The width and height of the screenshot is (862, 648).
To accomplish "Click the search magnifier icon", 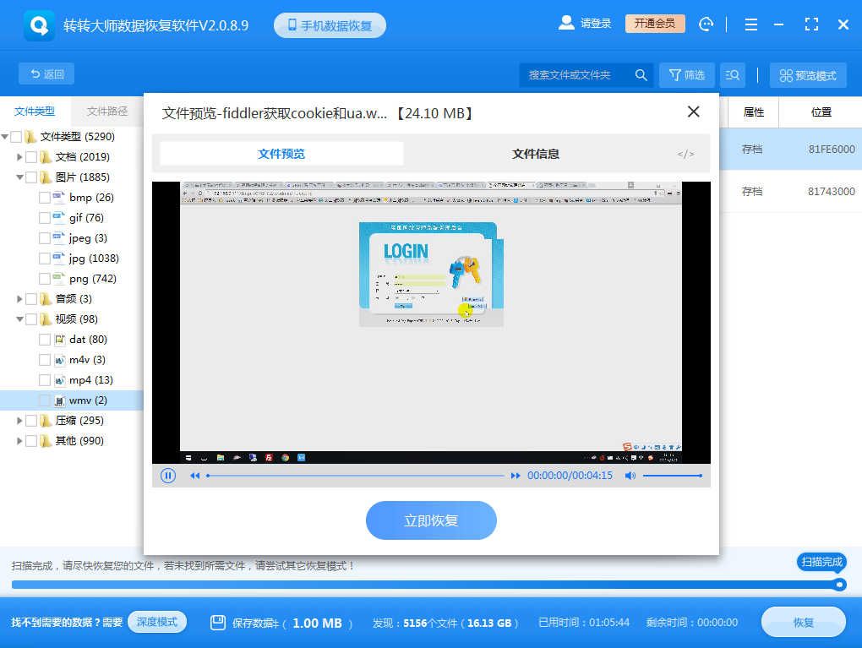I will pos(641,74).
